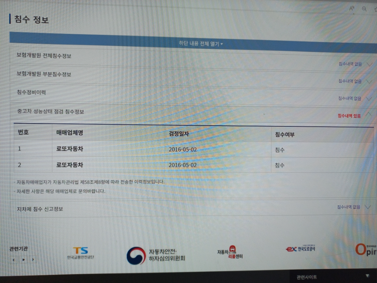Show previous related agency logo
Viewport: 377px width, 283px height.
coord(14,260)
